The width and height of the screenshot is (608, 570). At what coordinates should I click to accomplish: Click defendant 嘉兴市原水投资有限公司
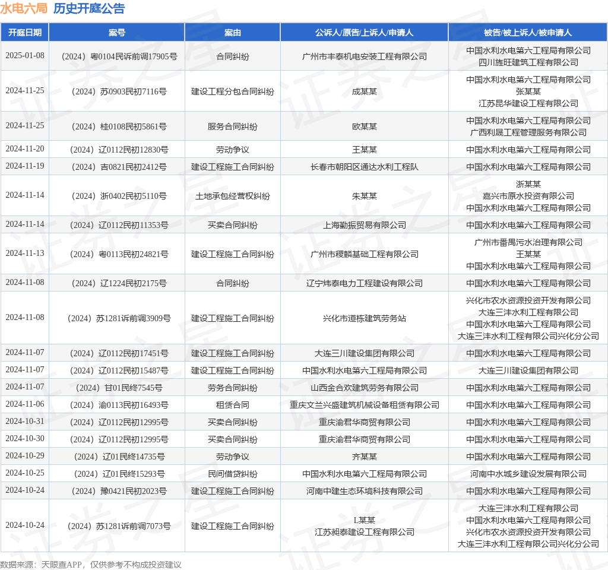[x=528, y=196]
